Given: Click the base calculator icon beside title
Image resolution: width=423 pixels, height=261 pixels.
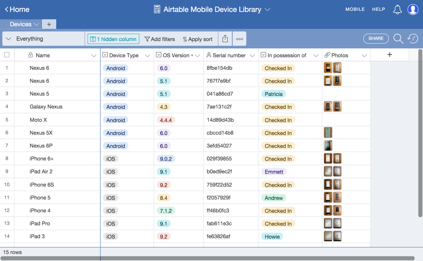Looking at the screenshot, I should [157, 9].
